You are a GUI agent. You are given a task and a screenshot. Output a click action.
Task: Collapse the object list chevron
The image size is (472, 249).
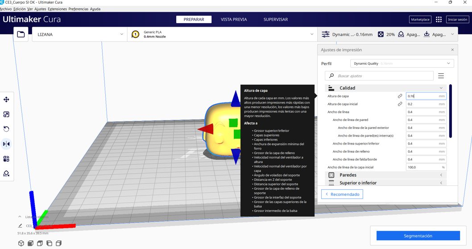20,217
